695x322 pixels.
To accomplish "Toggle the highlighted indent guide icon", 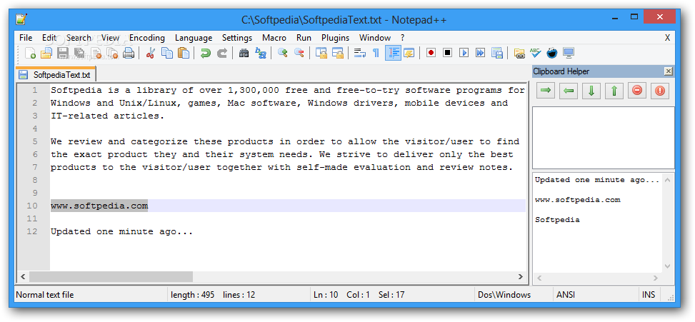I will [x=393, y=53].
